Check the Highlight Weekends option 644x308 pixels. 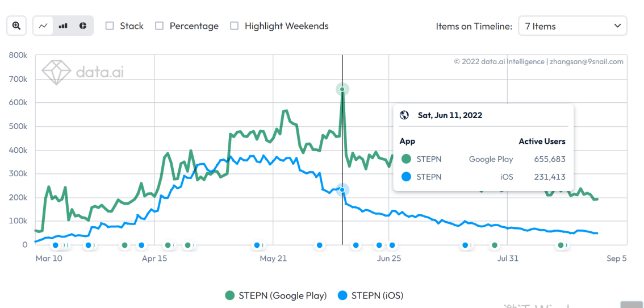(235, 26)
